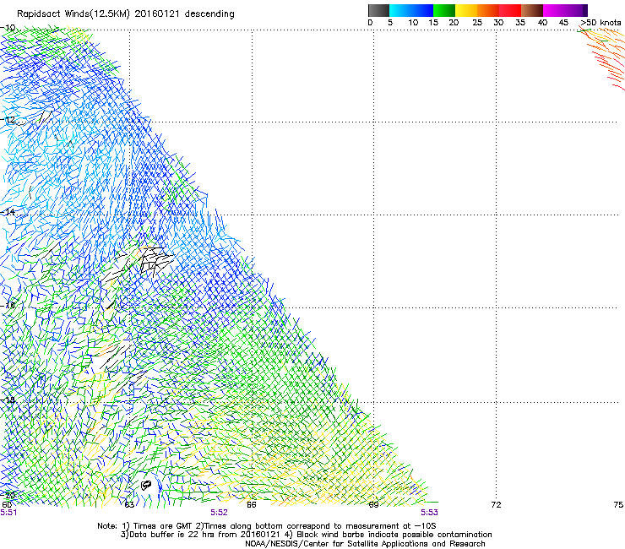The height and width of the screenshot is (549, 625).
Task: Pick the magenta 40-45 knot legend segment
Action: 554,10
